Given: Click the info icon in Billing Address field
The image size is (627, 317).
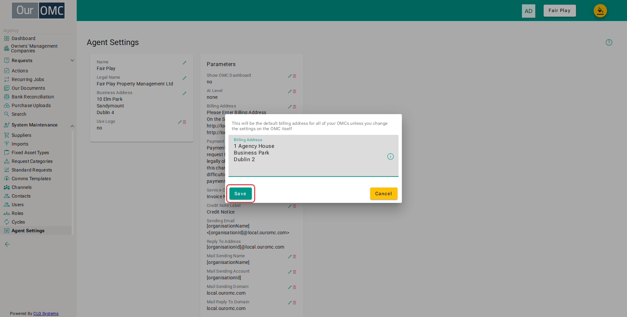Looking at the screenshot, I should pyautogui.click(x=391, y=156).
